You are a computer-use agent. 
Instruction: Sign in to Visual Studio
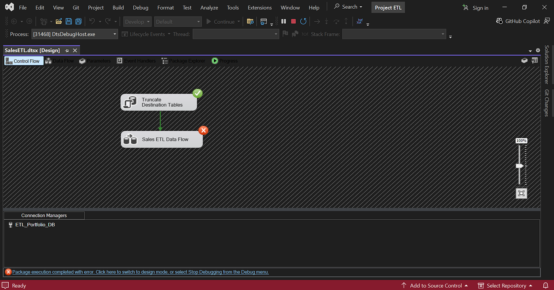[475, 8]
